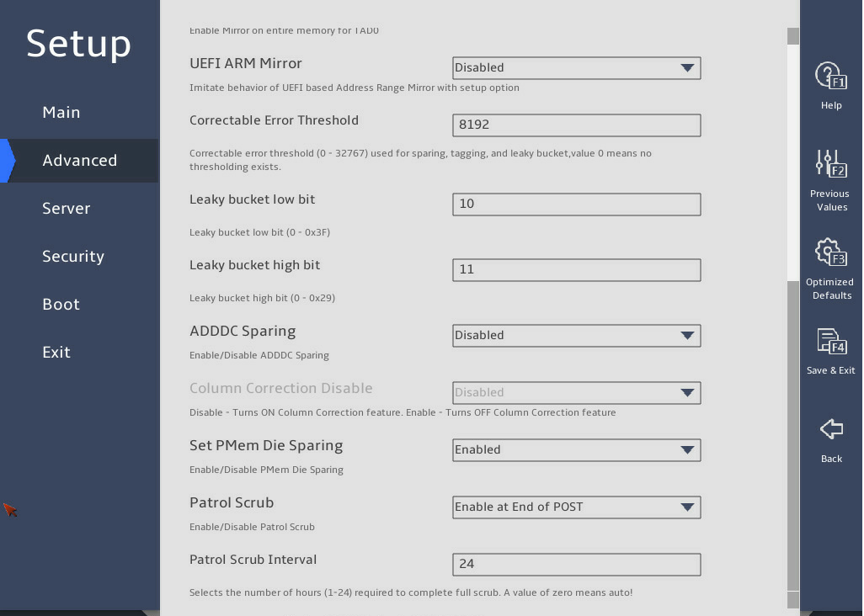The width and height of the screenshot is (864, 616).
Task: Click Save & Exit F4 icon
Action: (x=831, y=342)
